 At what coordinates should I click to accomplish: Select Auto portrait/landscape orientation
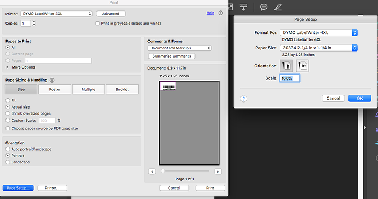pos(8,149)
